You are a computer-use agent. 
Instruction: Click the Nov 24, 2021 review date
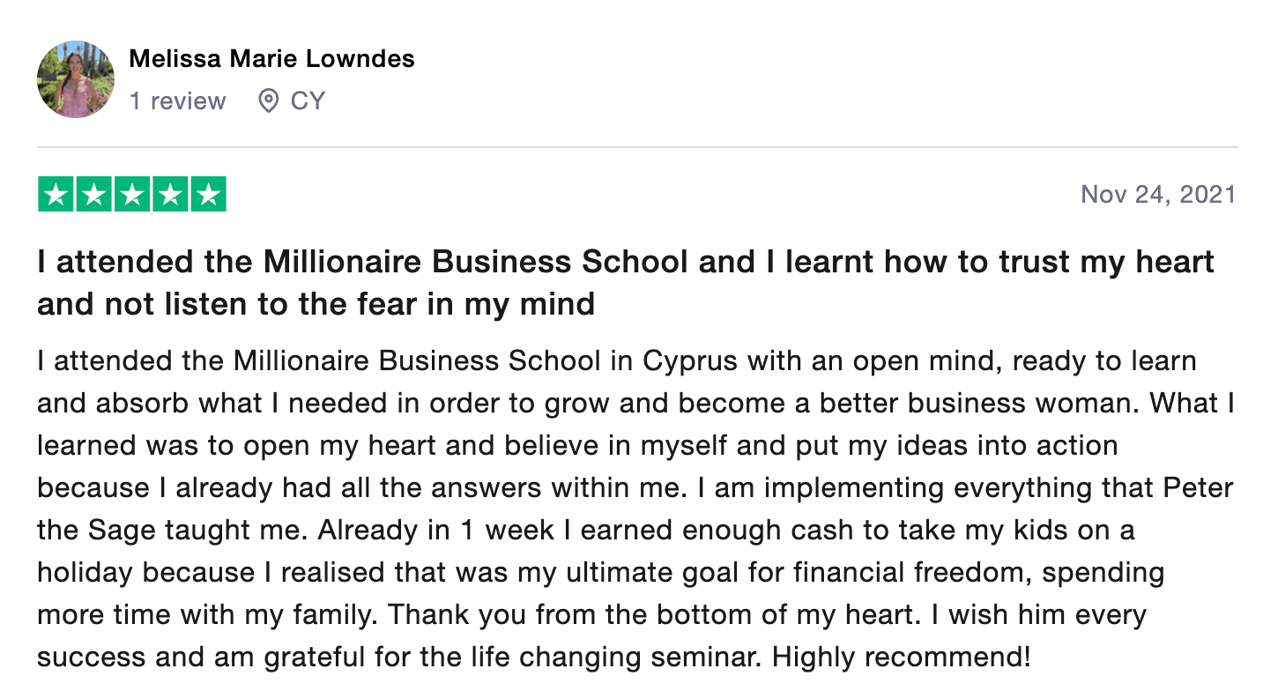[x=1158, y=194]
